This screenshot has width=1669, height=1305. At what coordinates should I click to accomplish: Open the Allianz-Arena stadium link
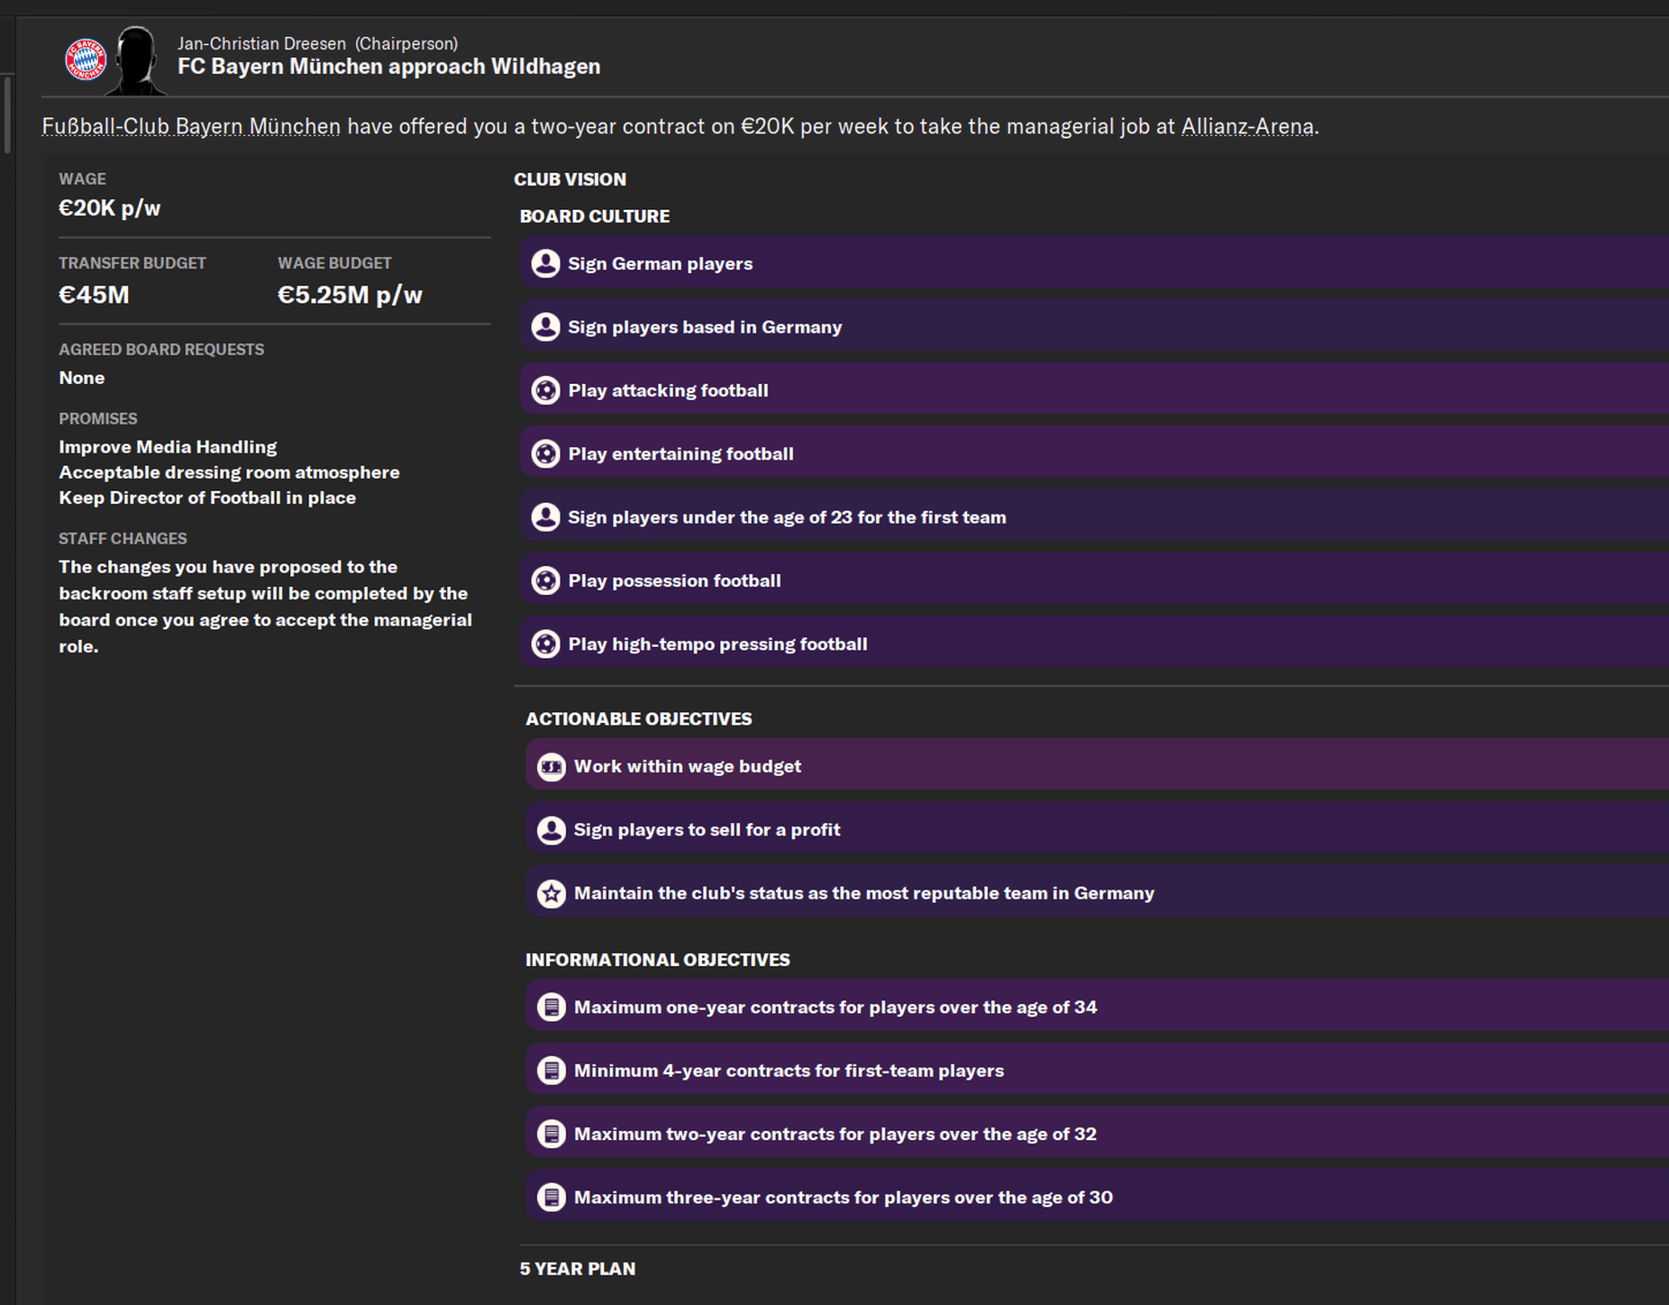click(1247, 126)
